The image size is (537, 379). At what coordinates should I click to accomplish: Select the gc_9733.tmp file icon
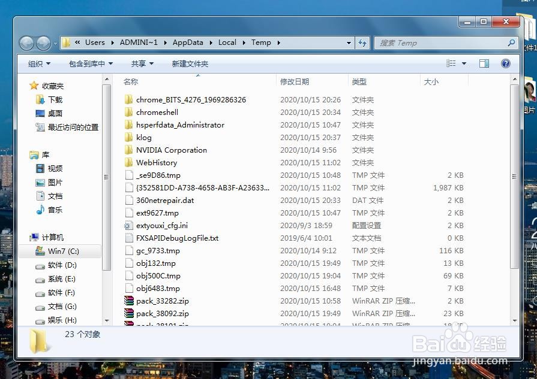tap(129, 250)
